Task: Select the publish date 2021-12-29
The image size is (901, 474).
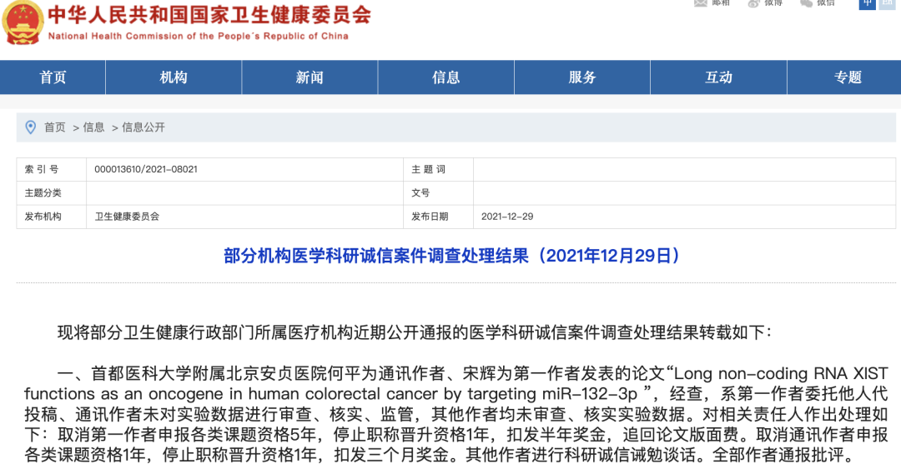Action: [x=507, y=217]
